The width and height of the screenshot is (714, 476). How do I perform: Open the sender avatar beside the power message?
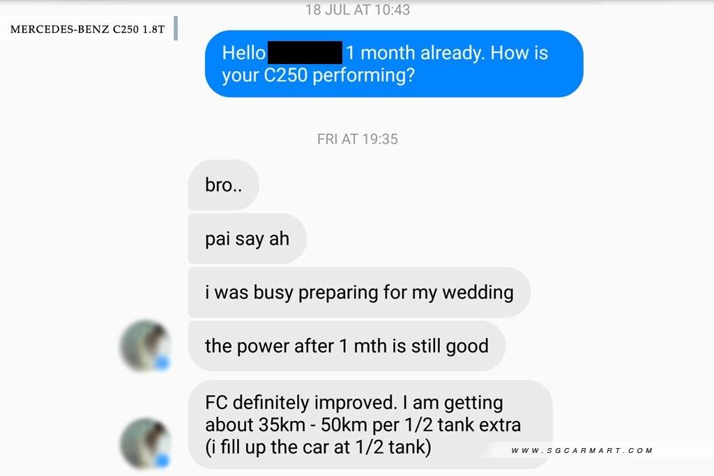145,346
